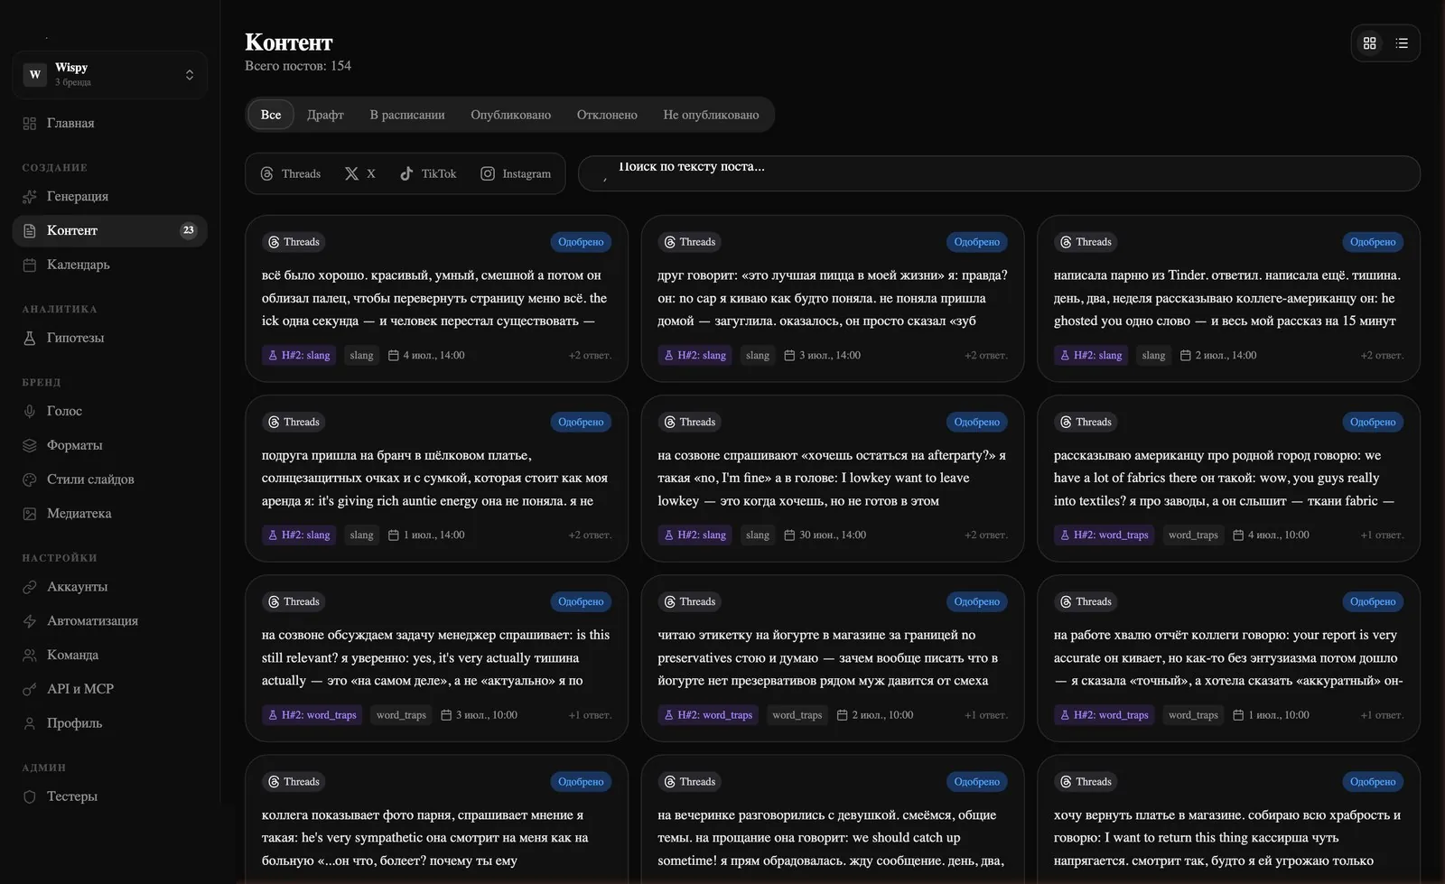The height and width of the screenshot is (884, 1445).
Task: Select the Все tab
Action: point(271,115)
